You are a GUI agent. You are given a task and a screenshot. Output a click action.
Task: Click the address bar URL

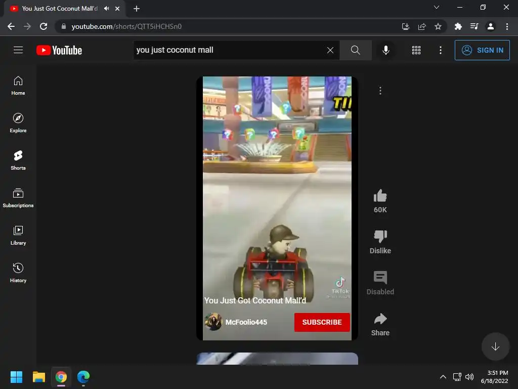[126, 26]
